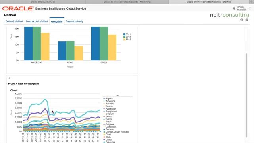Click the Algeria legend entry
Screen dimensions: 254x143
pyautogui.click(x=108, y=99)
